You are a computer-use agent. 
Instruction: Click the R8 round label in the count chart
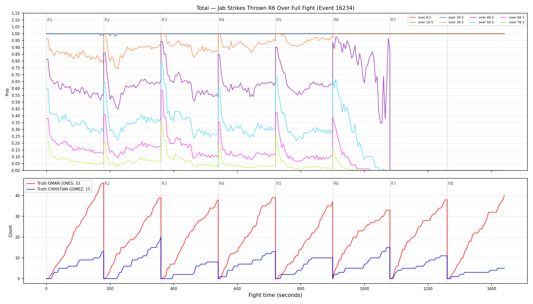451,183
